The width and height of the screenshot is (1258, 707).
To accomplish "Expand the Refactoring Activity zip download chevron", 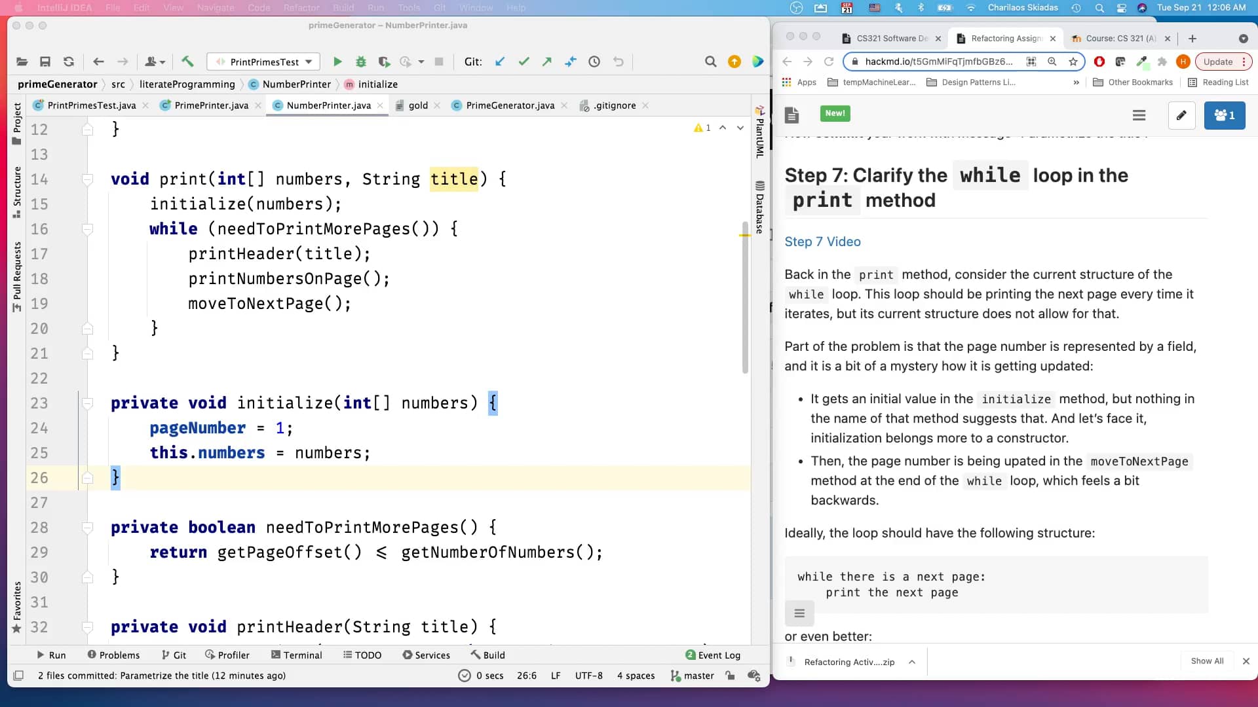I will click(912, 662).
